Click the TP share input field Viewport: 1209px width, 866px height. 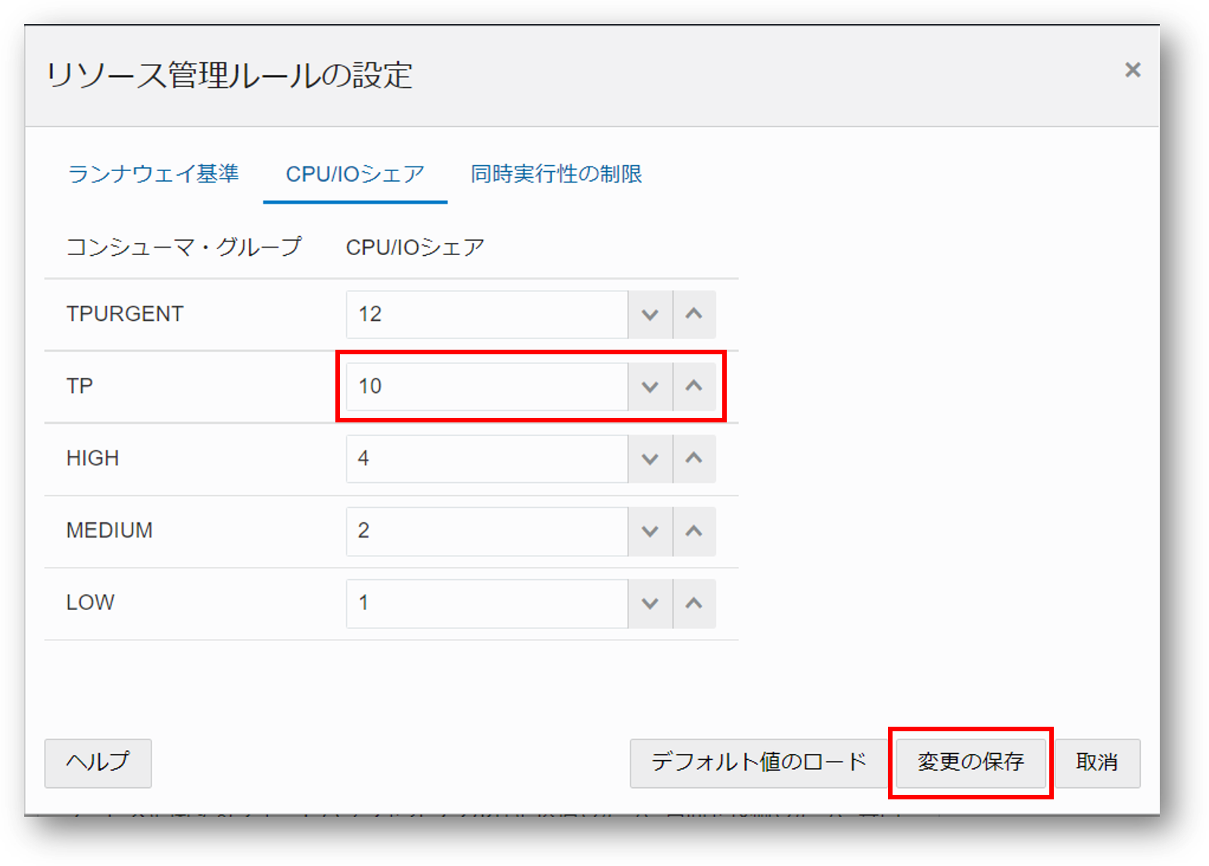(x=487, y=386)
